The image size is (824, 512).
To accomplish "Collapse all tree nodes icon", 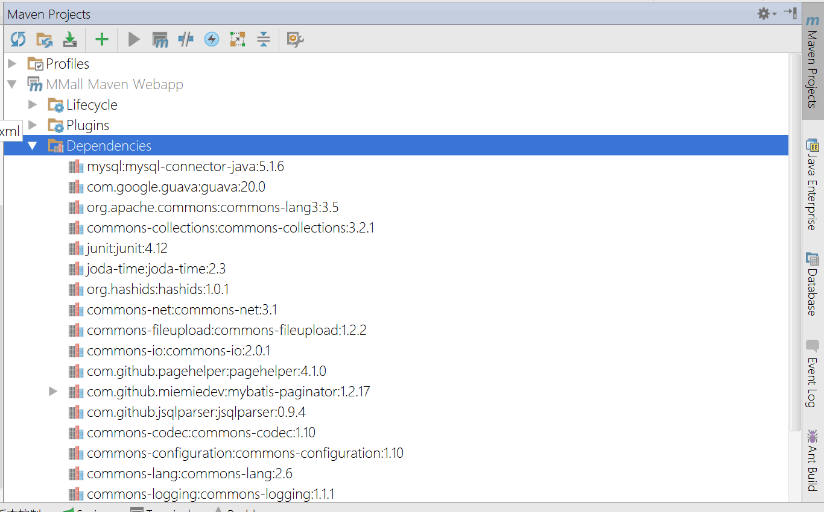I will [x=264, y=40].
